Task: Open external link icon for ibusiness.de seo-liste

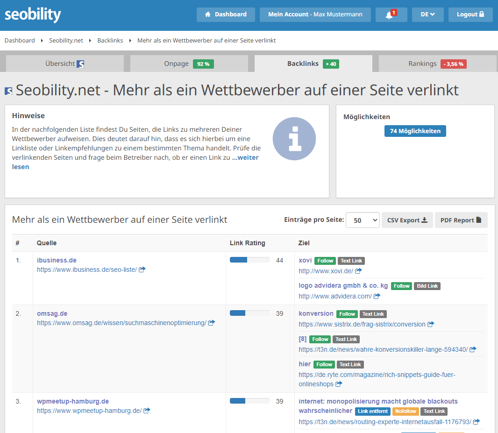Action: (142, 270)
